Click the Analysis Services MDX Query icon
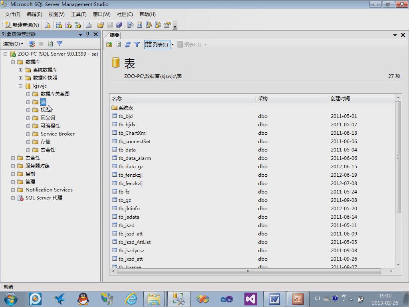This screenshot has width=409, height=307. pos(59,25)
